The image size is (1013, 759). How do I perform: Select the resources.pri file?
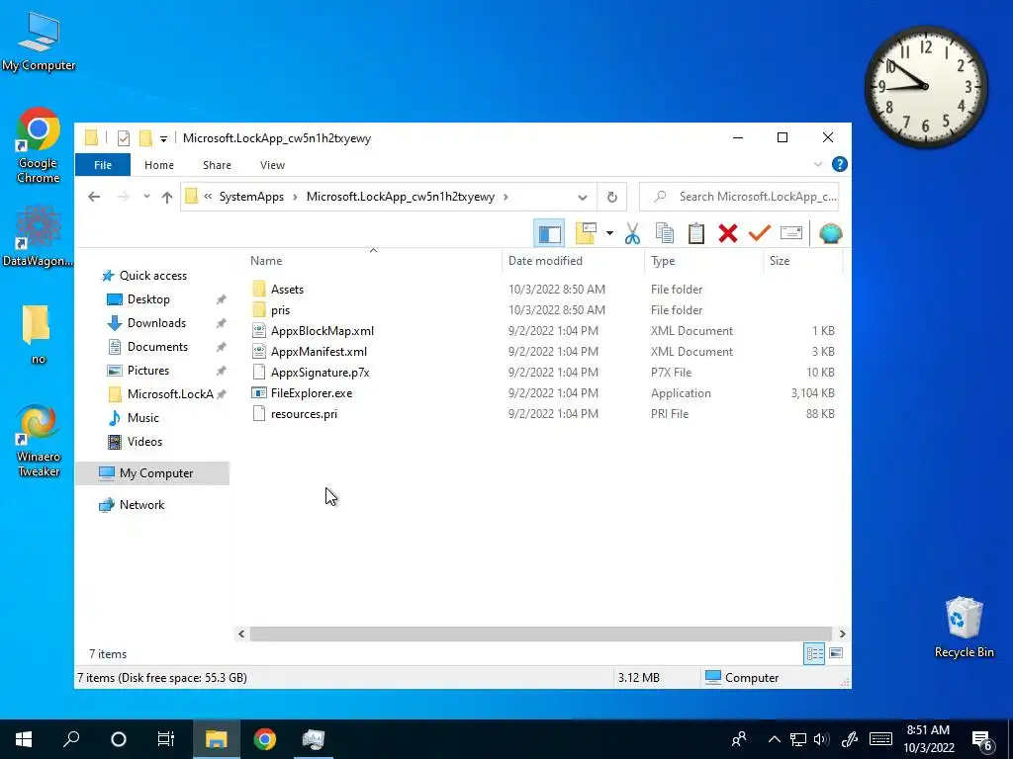tap(304, 414)
